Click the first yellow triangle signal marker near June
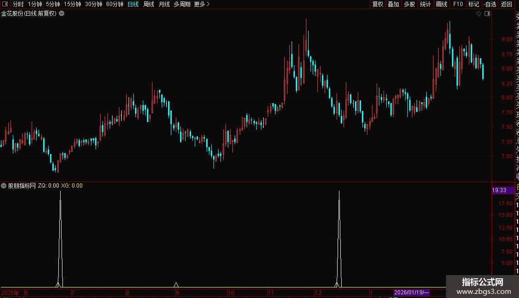Image resolution: width=519 pixels, height=298 pixels. (x=58, y=285)
